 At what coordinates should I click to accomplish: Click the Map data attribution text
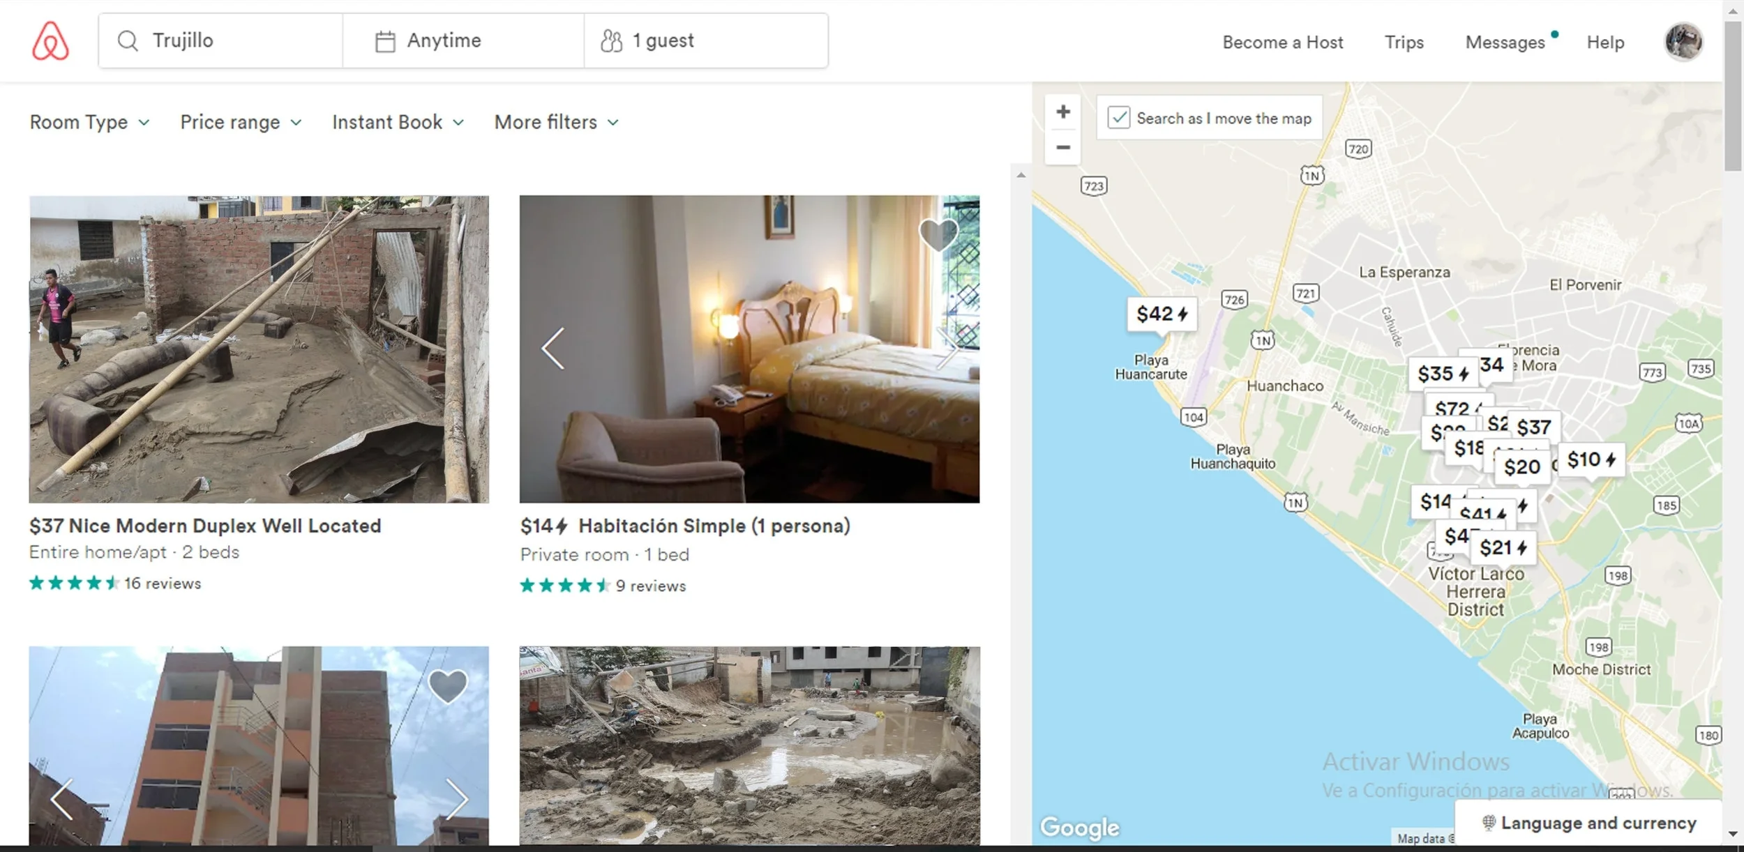coord(1424,839)
